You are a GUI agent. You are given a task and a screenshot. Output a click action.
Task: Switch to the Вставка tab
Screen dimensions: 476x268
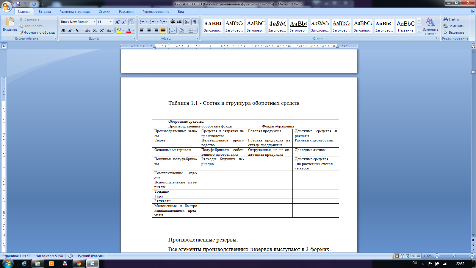point(45,12)
